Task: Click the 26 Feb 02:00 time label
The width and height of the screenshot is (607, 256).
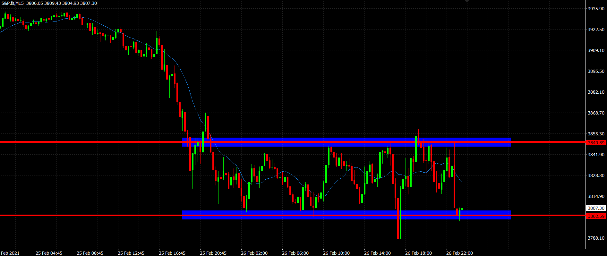Action: point(254,253)
